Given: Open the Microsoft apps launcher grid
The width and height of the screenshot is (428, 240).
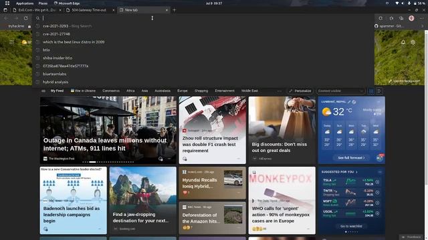Looking at the screenshot, I should [11, 42].
